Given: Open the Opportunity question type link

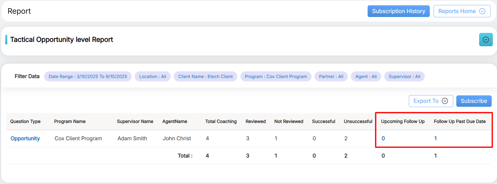Looking at the screenshot, I should pyautogui.click(x=25, y=138).
